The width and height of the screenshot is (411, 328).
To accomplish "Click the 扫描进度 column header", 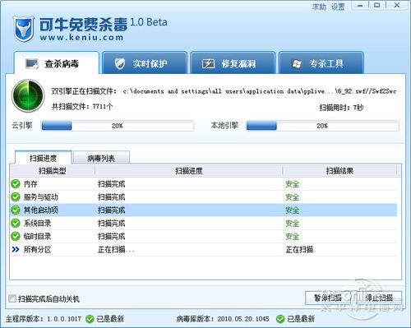I will click(189, 171).
